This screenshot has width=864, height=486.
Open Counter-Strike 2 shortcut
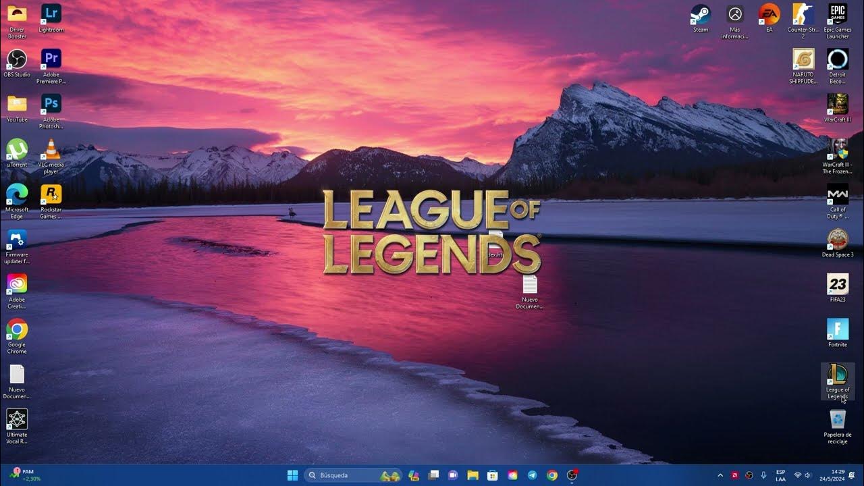[x=803, y=22]
